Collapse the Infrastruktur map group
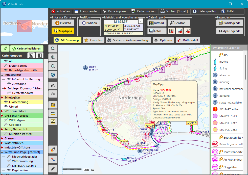Viewport: 248px width, 175px height. 2,75
